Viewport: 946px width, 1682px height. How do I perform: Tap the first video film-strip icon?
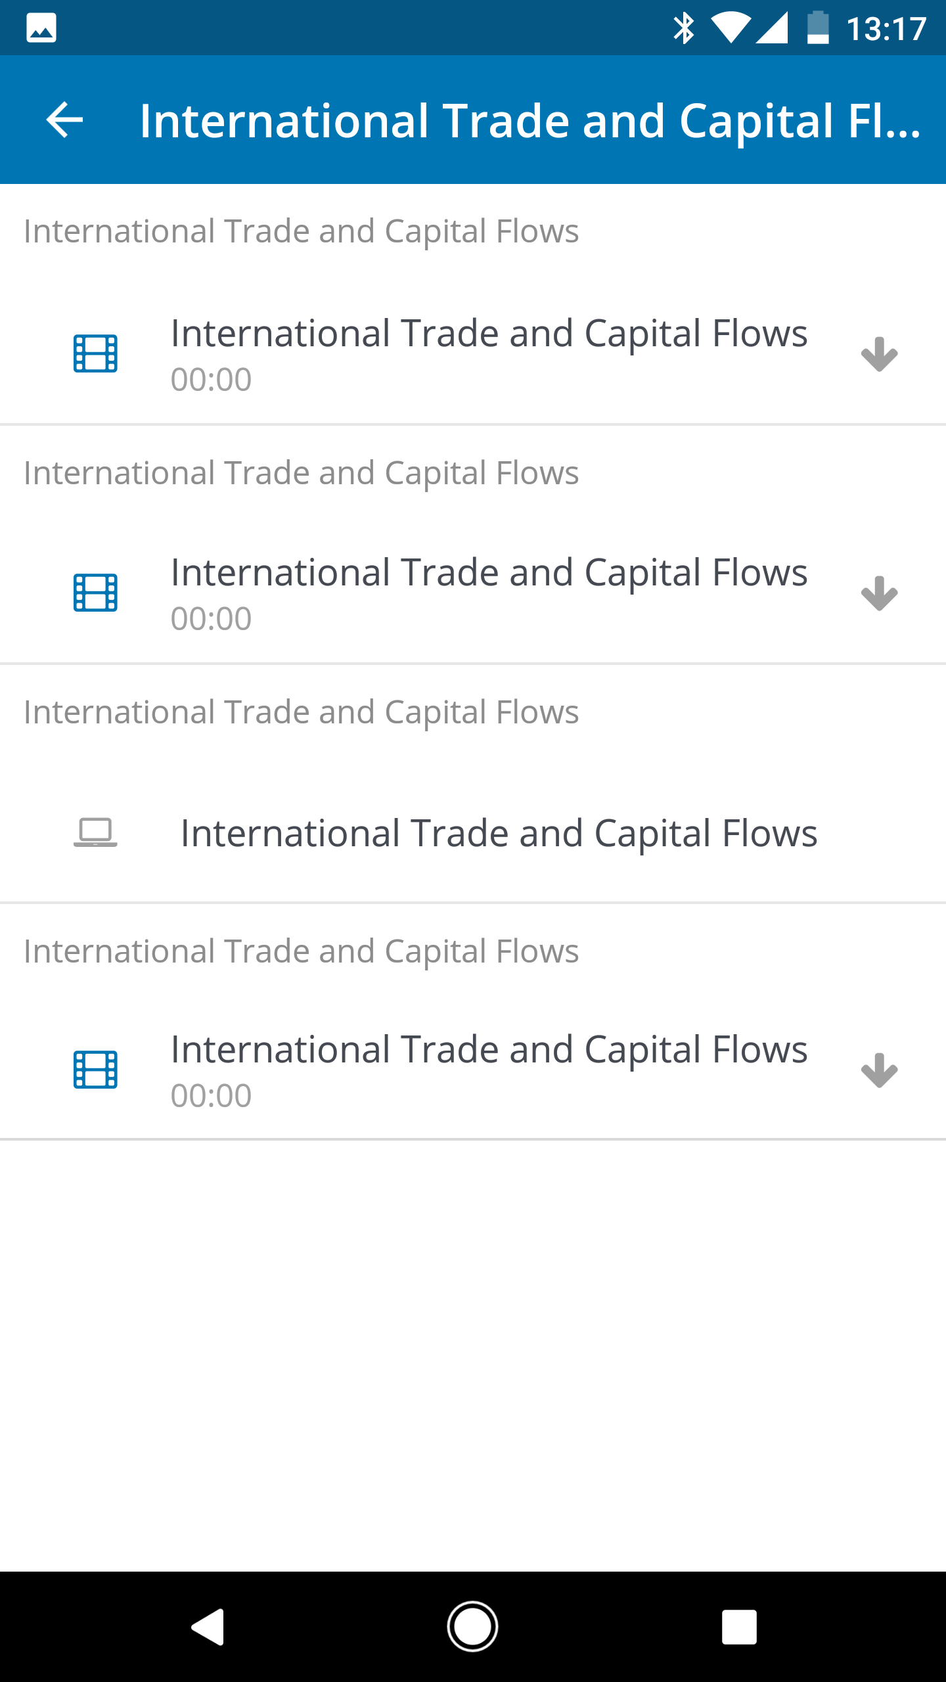tap(95, 353)
